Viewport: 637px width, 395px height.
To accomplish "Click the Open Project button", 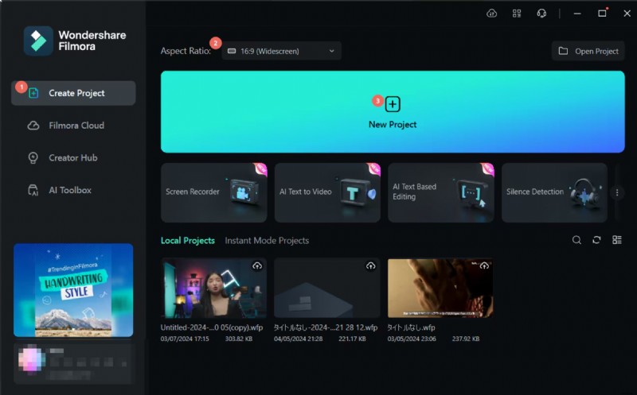I will tap(588, 51).
